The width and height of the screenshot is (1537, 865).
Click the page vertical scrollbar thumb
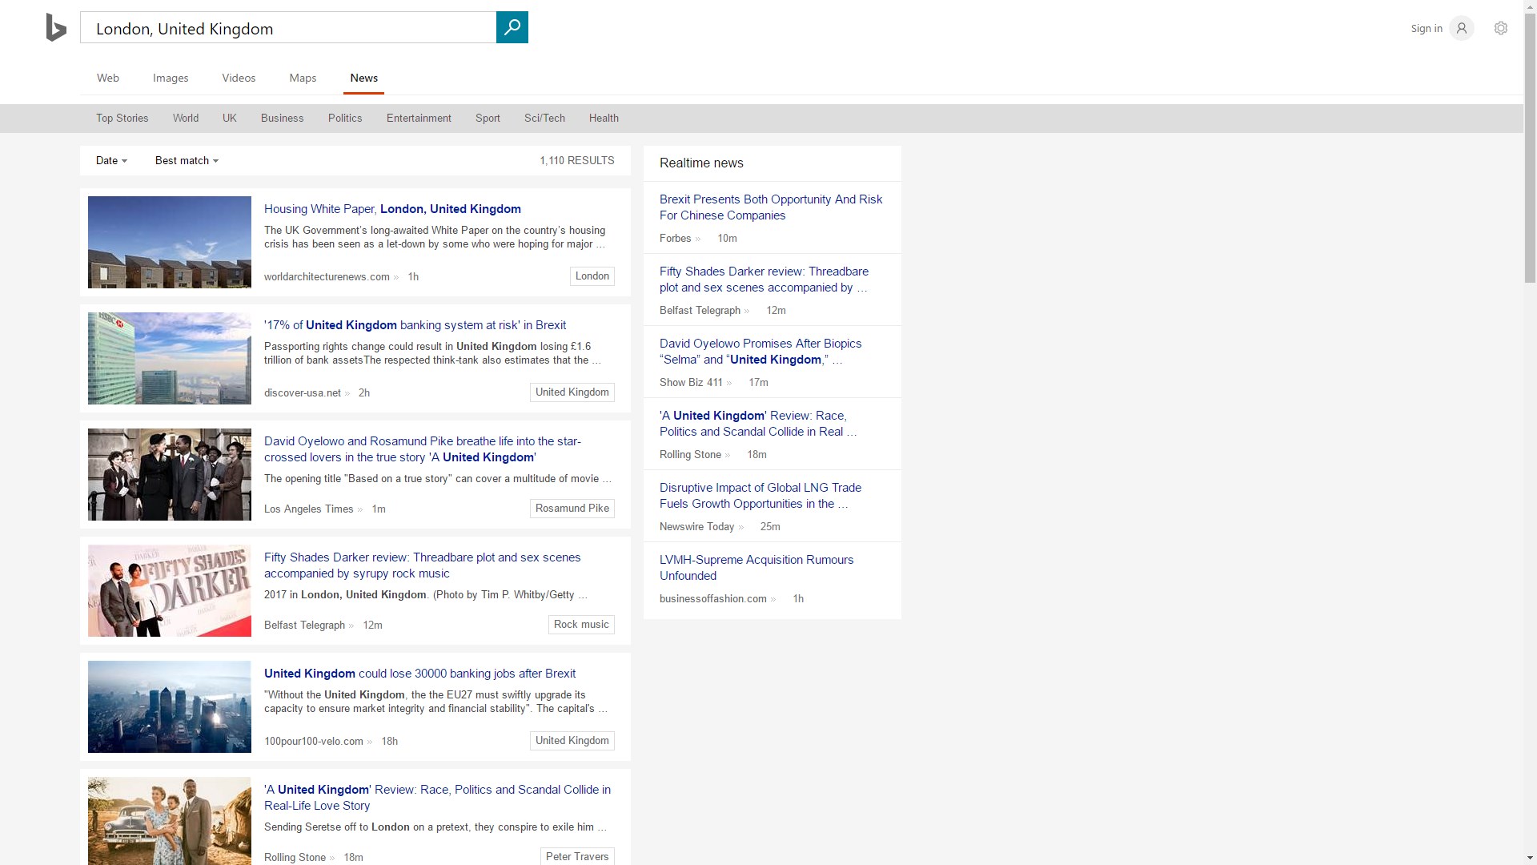(1530, 147)
